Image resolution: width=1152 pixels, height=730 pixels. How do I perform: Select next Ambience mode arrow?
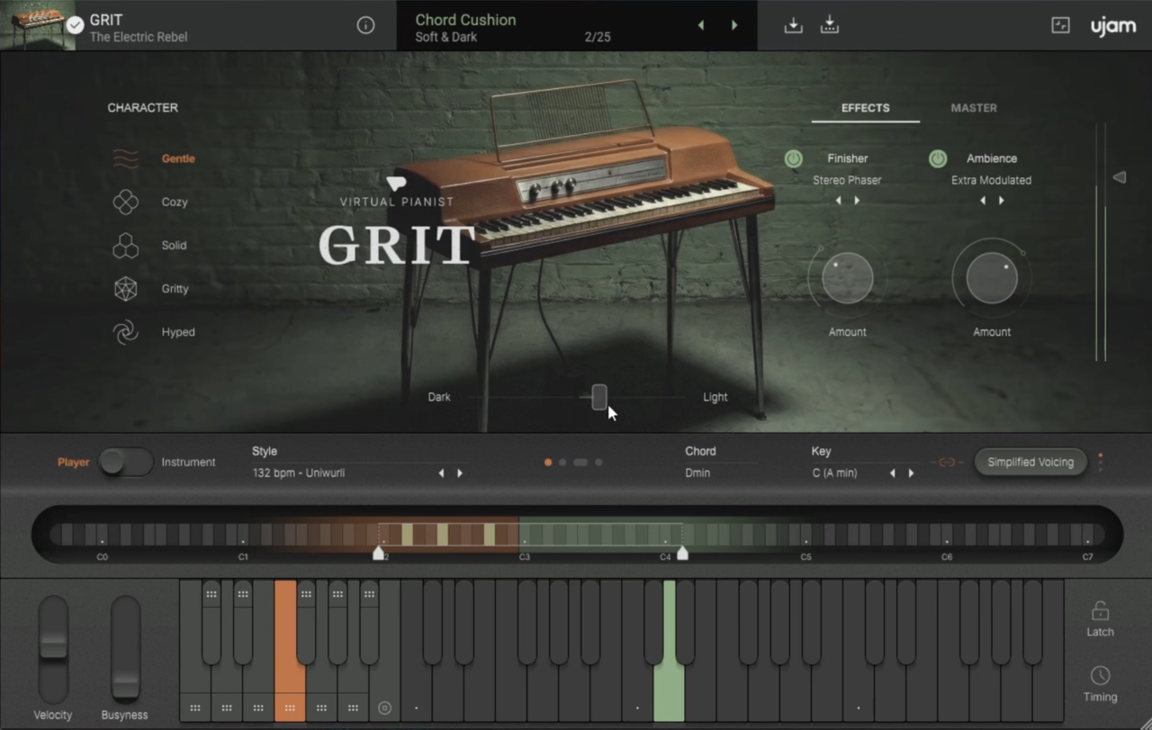pyautogui.click(x=1001, y=201)
